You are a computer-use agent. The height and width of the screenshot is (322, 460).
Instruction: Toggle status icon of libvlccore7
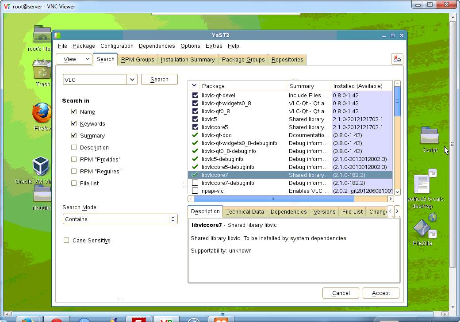coord(195,175)
